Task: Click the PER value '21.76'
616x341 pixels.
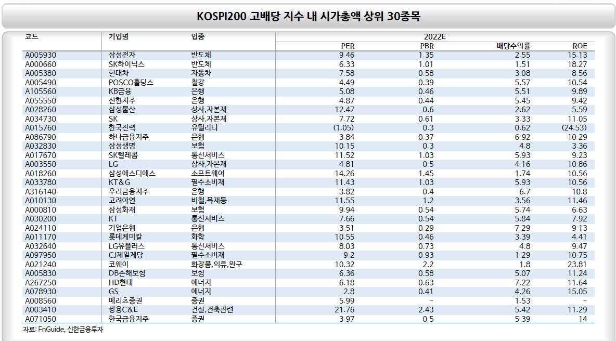Action: click(344, 310)
